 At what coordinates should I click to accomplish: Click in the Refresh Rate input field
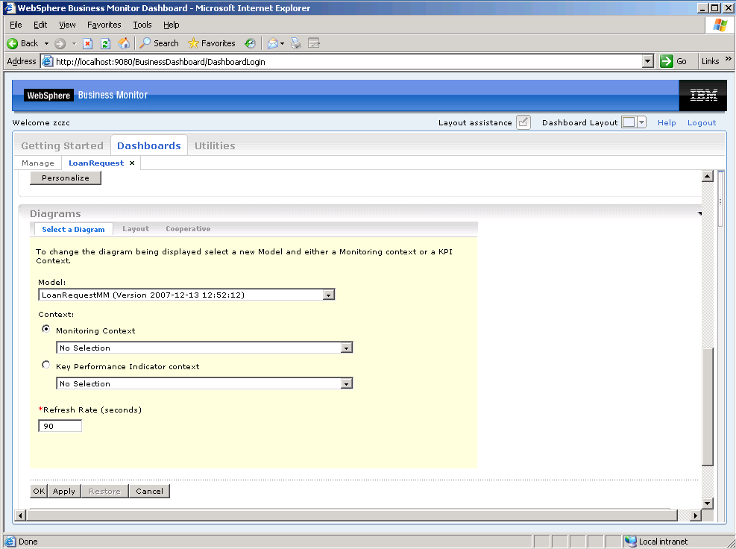[x=60, y=426]
